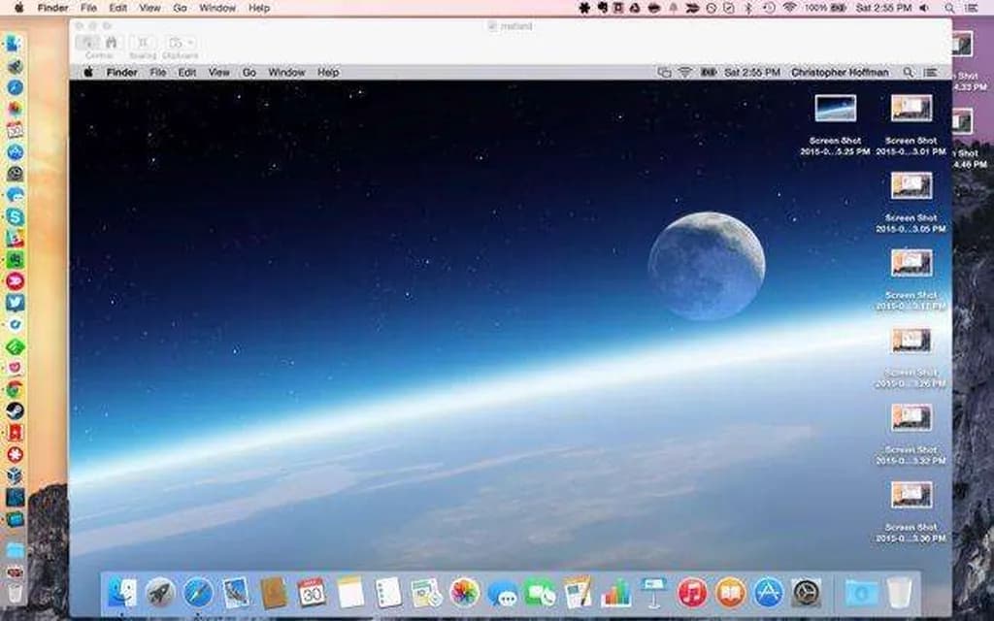The image size is (994, 621).
Task: Open System Preferences in remote Dock
Action: [x=806, y=592]
